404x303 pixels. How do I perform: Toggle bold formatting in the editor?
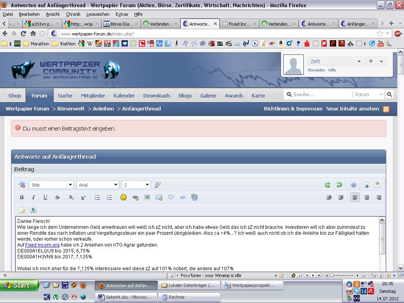pos(22,197)
